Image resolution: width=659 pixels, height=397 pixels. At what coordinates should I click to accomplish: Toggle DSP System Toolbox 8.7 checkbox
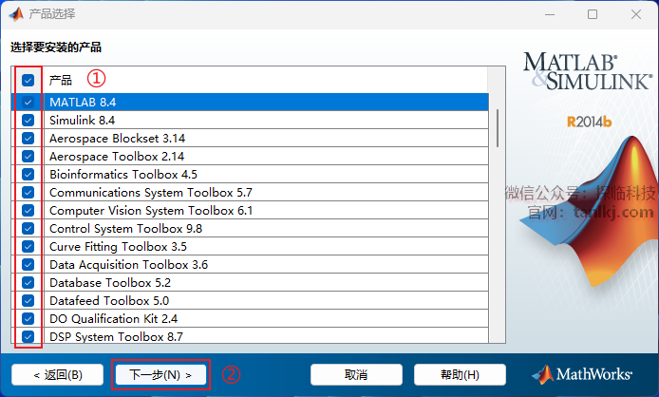28,336
